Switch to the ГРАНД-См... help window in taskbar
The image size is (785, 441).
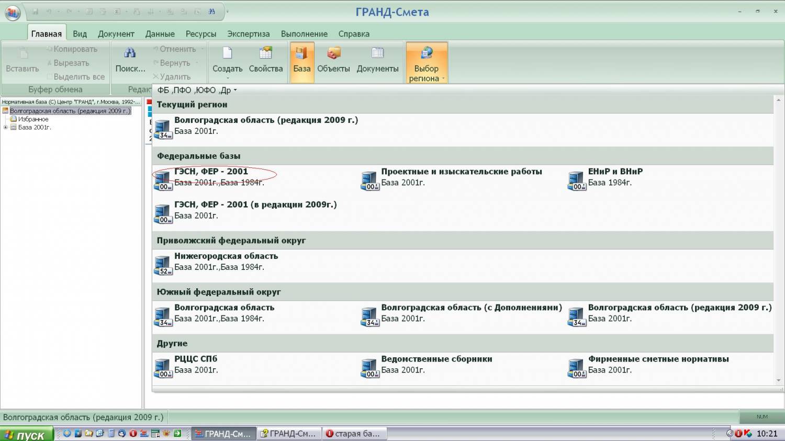click(288, 433)
